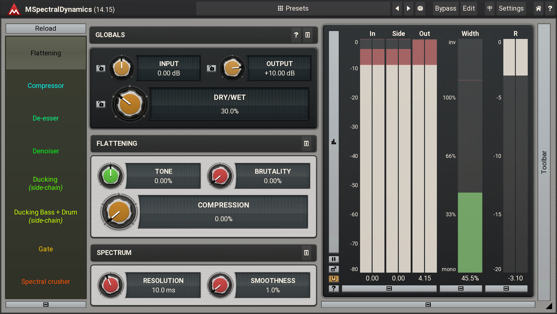Image resolution: width=557 pixels, height=314 pixels.
Task: Toggle the meters power button
Action: pos(334,279)
